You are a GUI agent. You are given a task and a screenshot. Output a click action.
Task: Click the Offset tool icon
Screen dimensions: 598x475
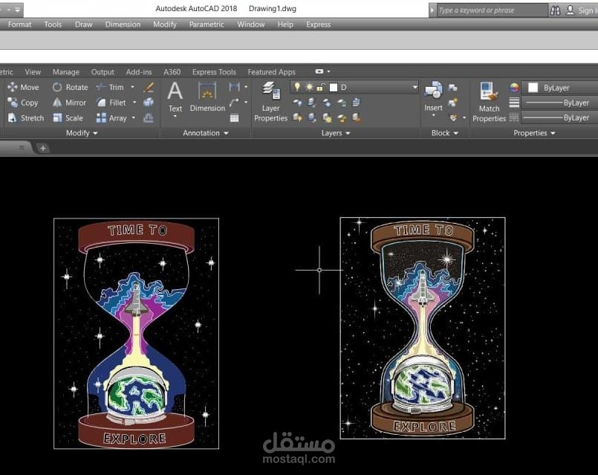click(x=149, y=118)
